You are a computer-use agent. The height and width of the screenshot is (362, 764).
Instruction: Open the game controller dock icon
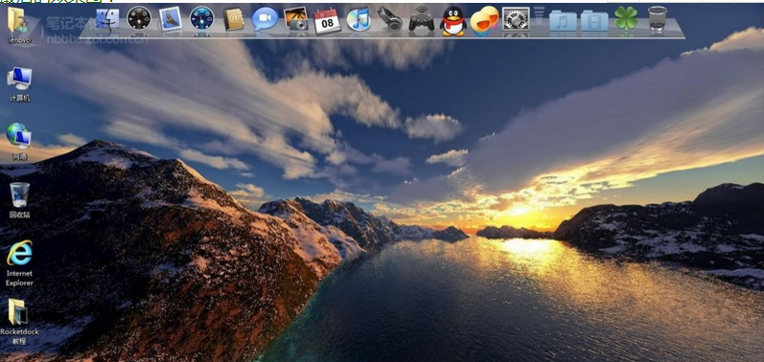[x=422, y=19]
